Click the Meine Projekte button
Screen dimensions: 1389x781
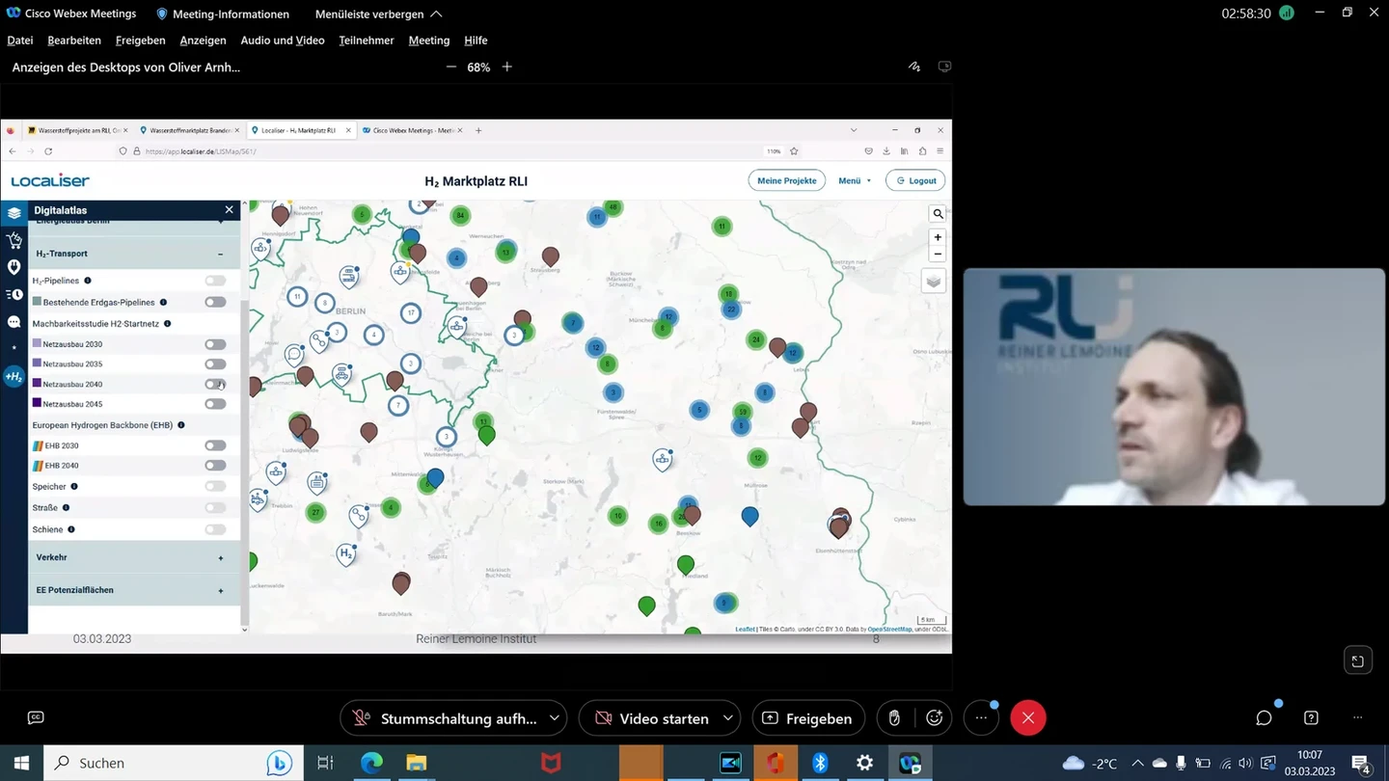pyautogui.click(x=787, y=180)
